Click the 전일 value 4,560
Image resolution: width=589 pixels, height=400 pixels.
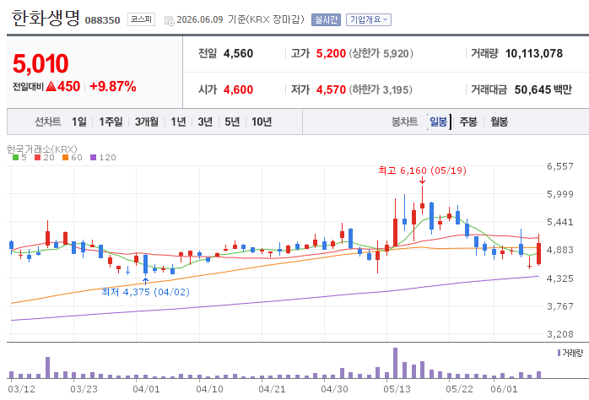click(238, 53)
